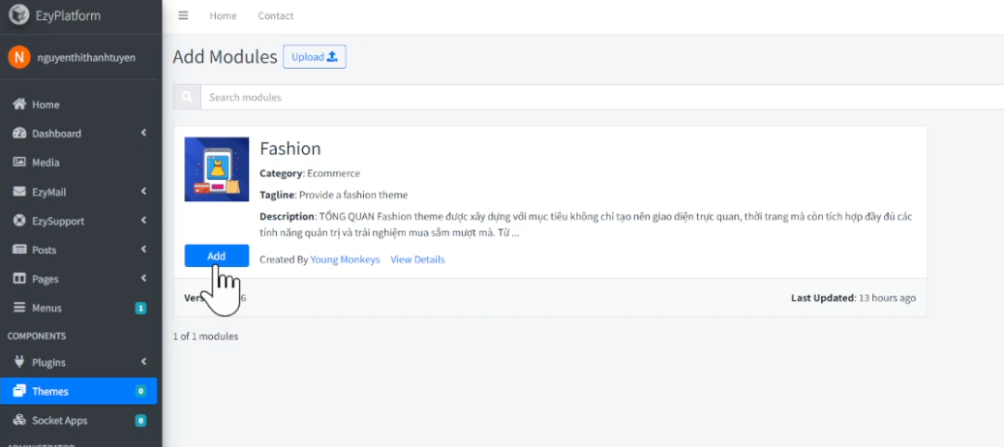Click the Search modules input field

600,97
